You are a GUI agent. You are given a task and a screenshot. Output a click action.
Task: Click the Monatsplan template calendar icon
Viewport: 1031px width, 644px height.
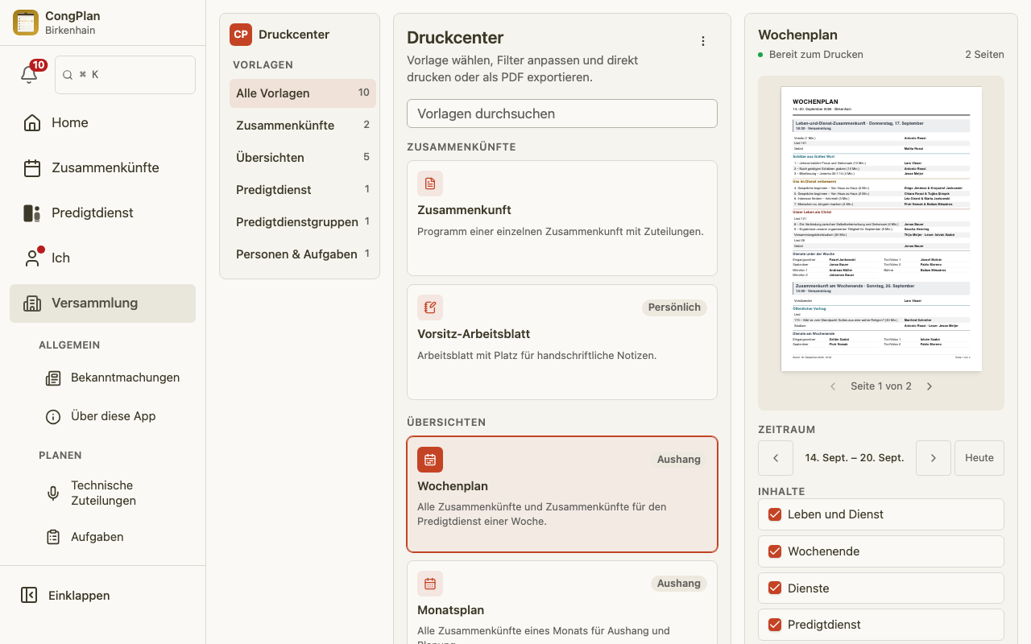tap(430, 584)
